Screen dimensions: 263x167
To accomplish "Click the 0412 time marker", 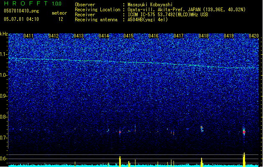I will coord(54,36).
